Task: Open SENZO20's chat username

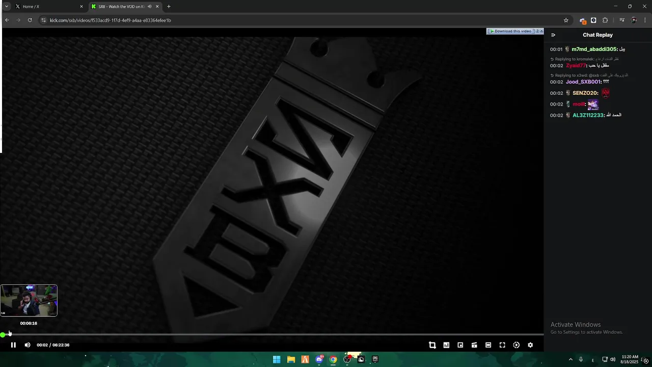Action: [x=585, y=93]
